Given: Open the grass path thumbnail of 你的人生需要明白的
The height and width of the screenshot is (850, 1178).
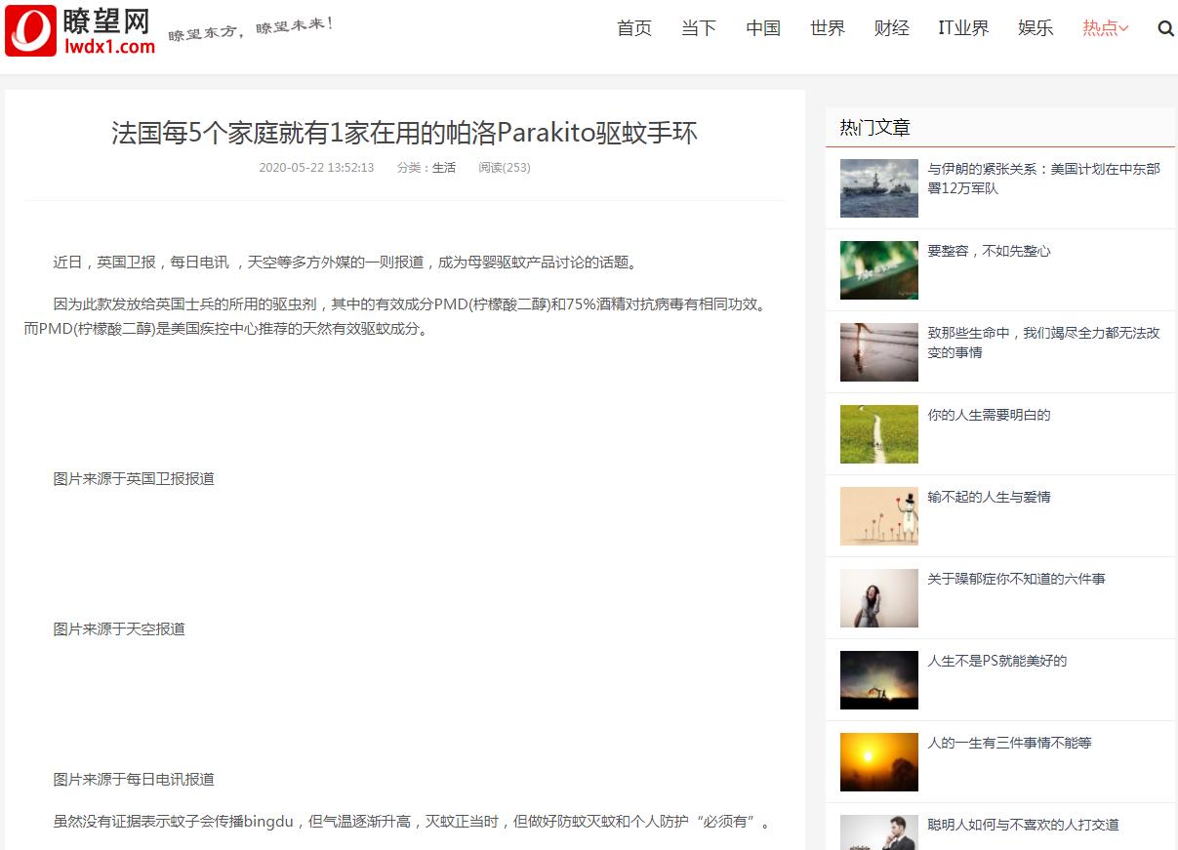Looking at the screenshot, I should [879, 434].
